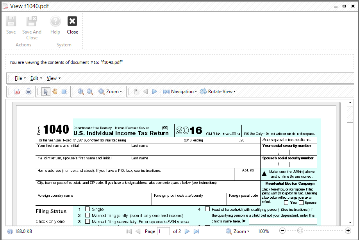Go to next page using the toolbar right arrow

pyautogui.click(x=155, y=92)
